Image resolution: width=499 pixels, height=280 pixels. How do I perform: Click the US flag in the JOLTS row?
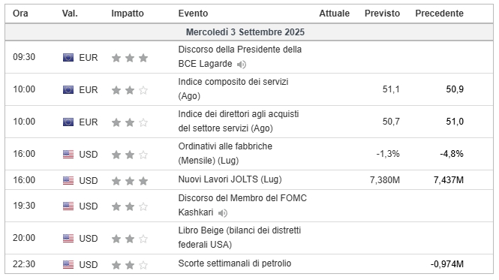point(68,181)
